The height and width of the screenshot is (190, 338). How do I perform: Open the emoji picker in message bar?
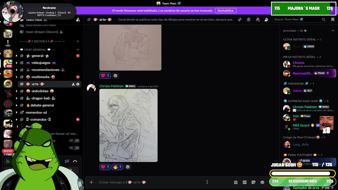tap(262, 182)
